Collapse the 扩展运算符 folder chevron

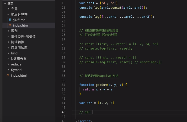click(x=8, y=14)
